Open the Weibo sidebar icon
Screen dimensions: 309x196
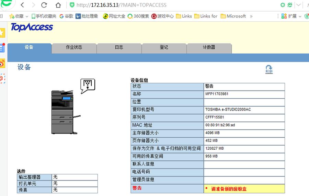click(2, 64)
